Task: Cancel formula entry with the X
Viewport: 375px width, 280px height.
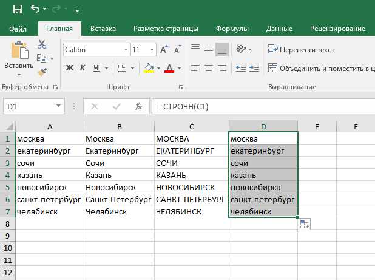Action: tap(95, 106)
